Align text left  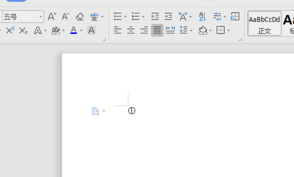[x=118, y=30]
